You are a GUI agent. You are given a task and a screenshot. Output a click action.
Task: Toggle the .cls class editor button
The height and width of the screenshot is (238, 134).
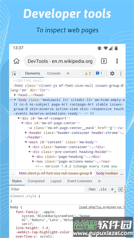coord(103,189)
